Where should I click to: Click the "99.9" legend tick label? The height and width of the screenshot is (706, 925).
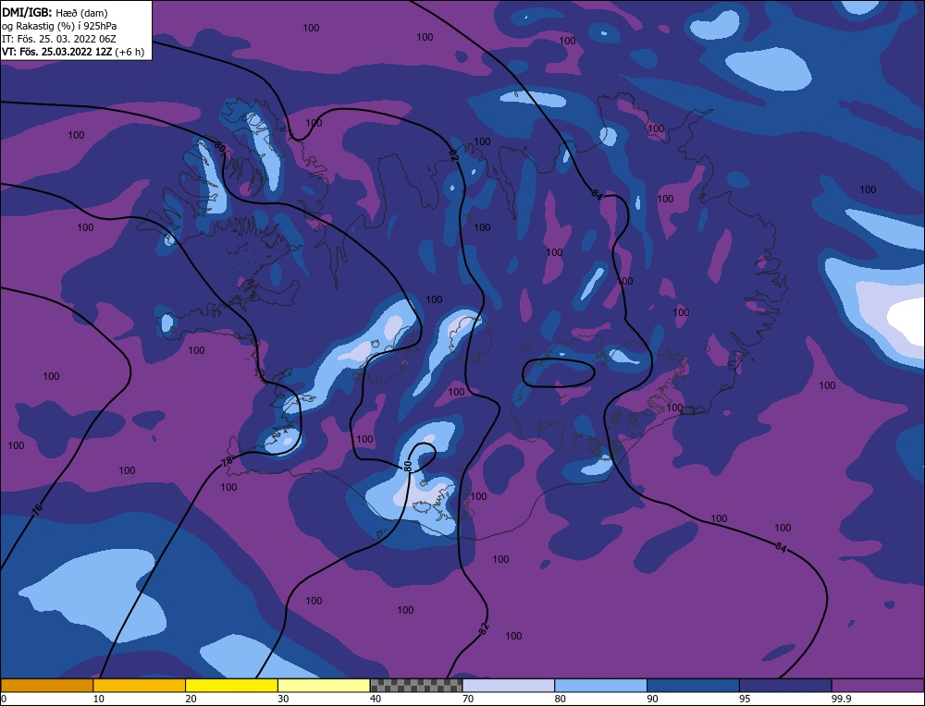[841, 699]
